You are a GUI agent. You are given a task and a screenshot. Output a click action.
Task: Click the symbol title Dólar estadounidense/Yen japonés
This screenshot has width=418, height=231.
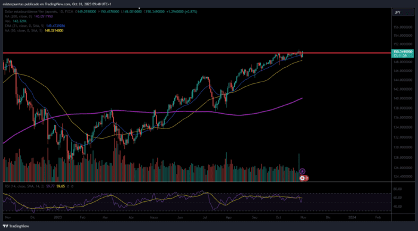[31, 12]
